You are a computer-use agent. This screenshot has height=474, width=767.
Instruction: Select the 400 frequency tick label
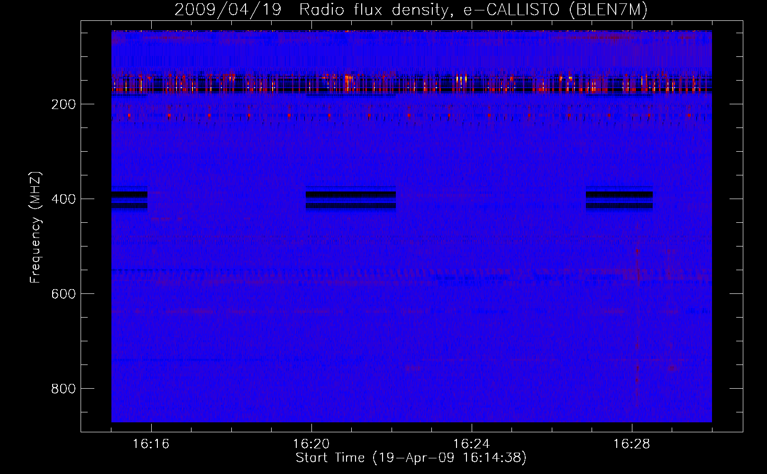pos(63,199)
